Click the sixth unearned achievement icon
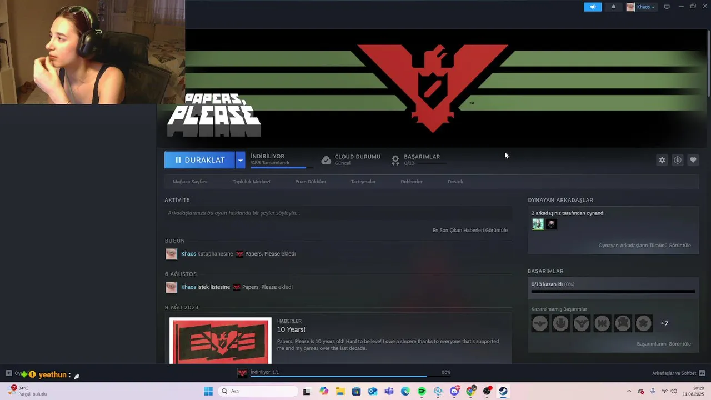The height and width of the screenshot is (400, 711). pos(644,323)
